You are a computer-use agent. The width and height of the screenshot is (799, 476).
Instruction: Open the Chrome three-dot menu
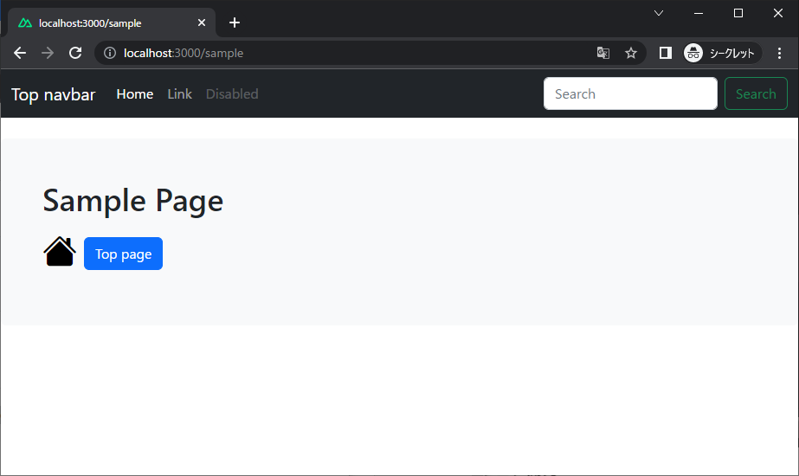[779, 53]
